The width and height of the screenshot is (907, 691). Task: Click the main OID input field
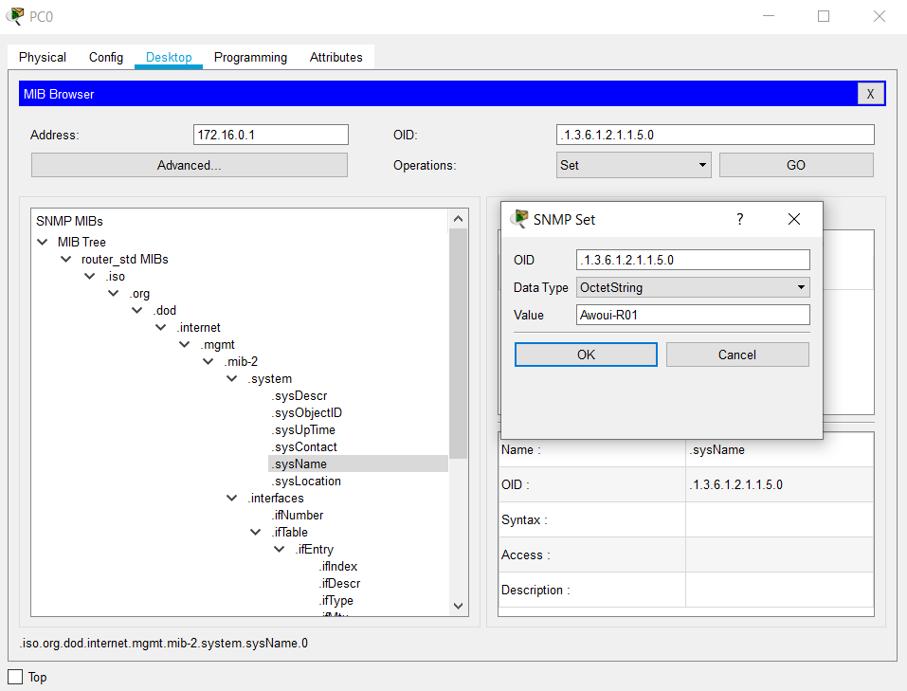click(715, 135)
